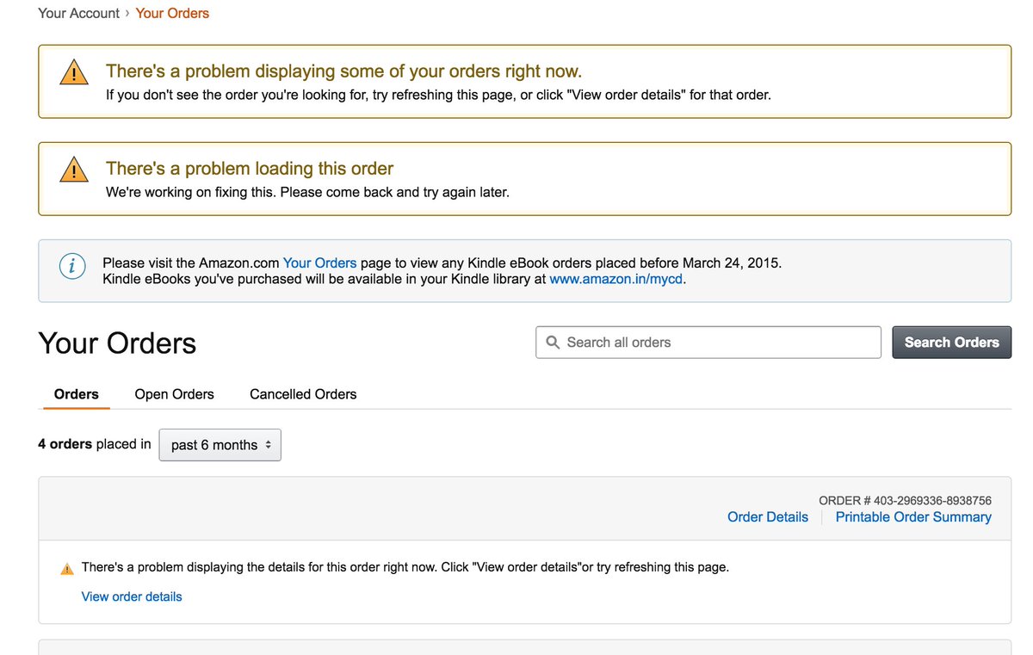Open the Your Orders breadcrumb entry
Viewport: 1033px width, 655px height.
[x=172, y=13]
